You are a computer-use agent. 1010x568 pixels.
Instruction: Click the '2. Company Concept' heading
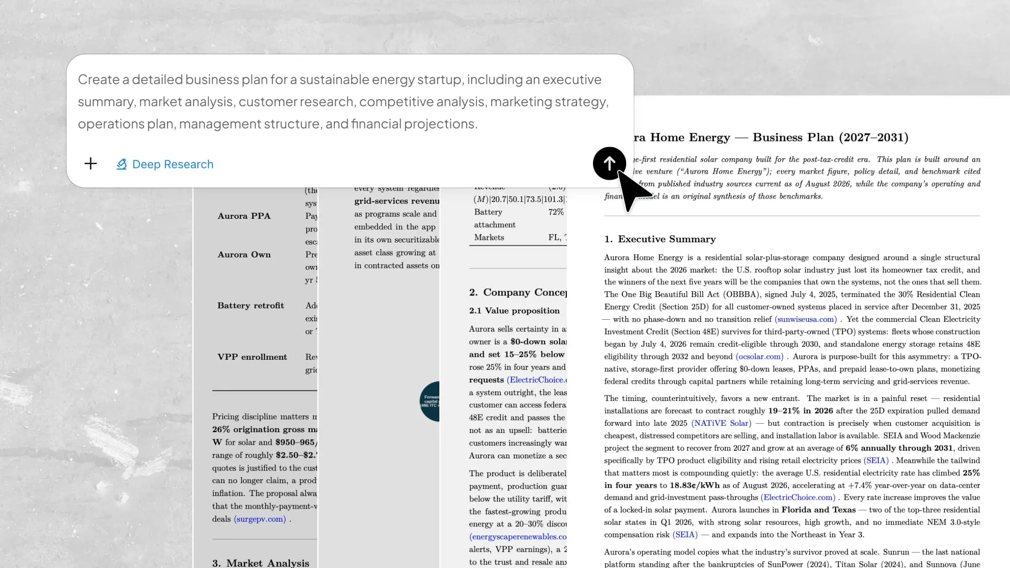[x=518, y=292]
